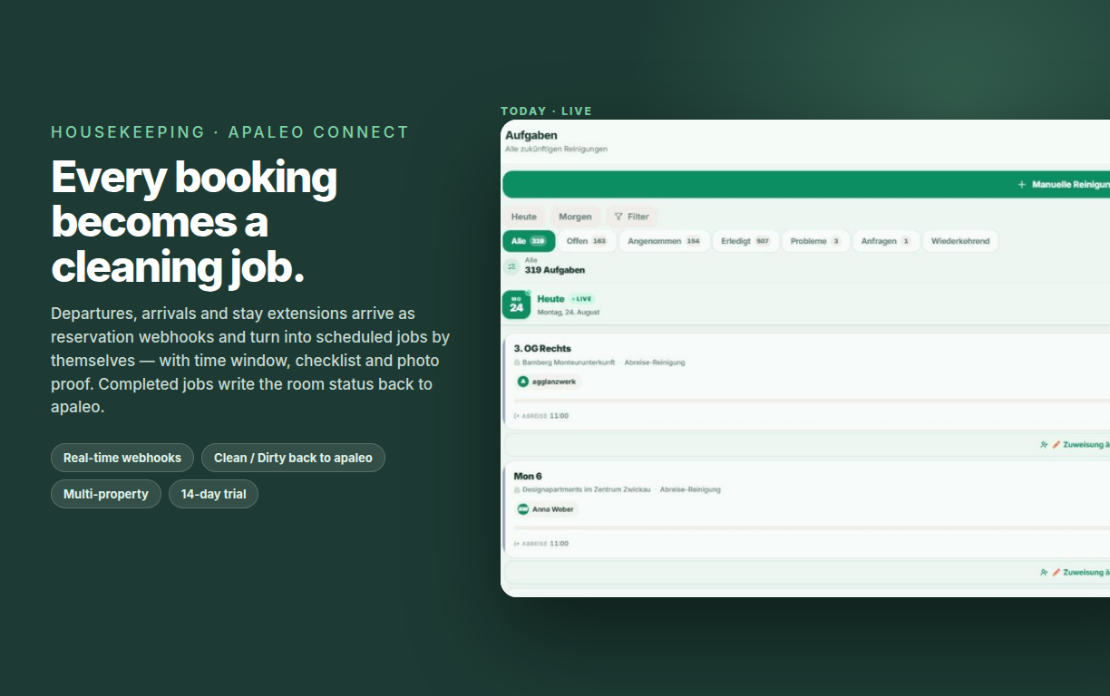Image resolution: width=1110 pixels, height=696 pixels.
Task: Switch to the Offen tab
Action: 587,241
